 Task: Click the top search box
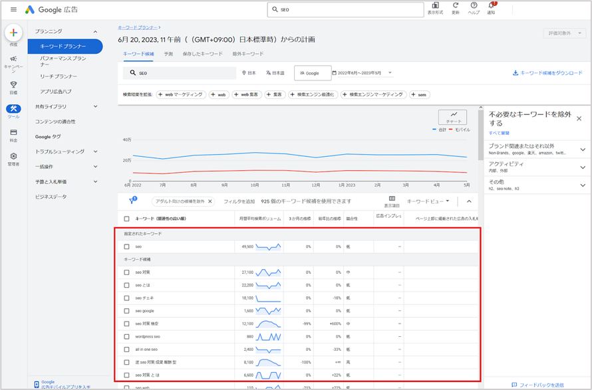(x=345, y=10)
